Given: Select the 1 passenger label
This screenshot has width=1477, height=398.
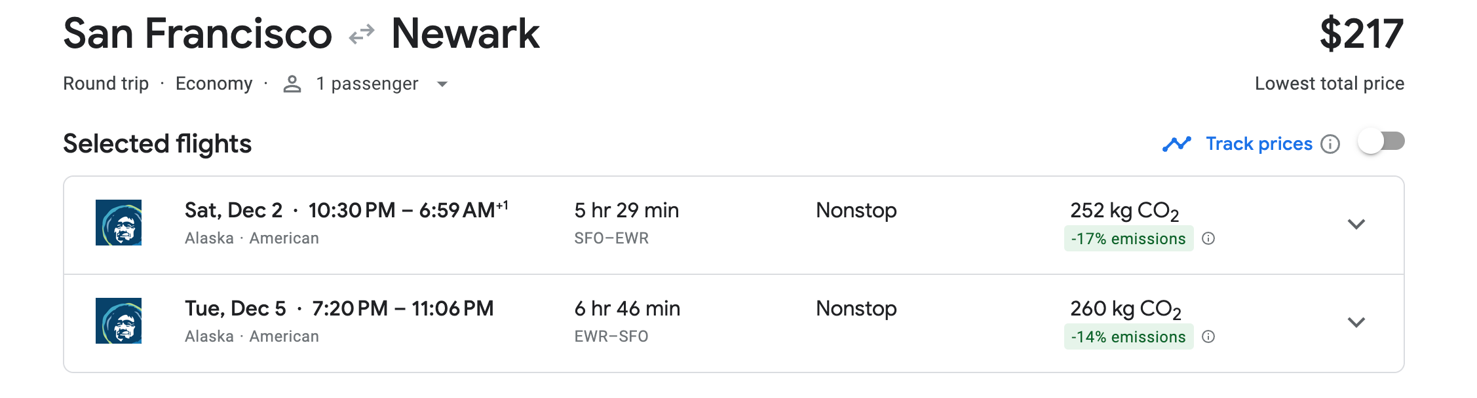Looking at the screenshot, I should tap(367, 84).
